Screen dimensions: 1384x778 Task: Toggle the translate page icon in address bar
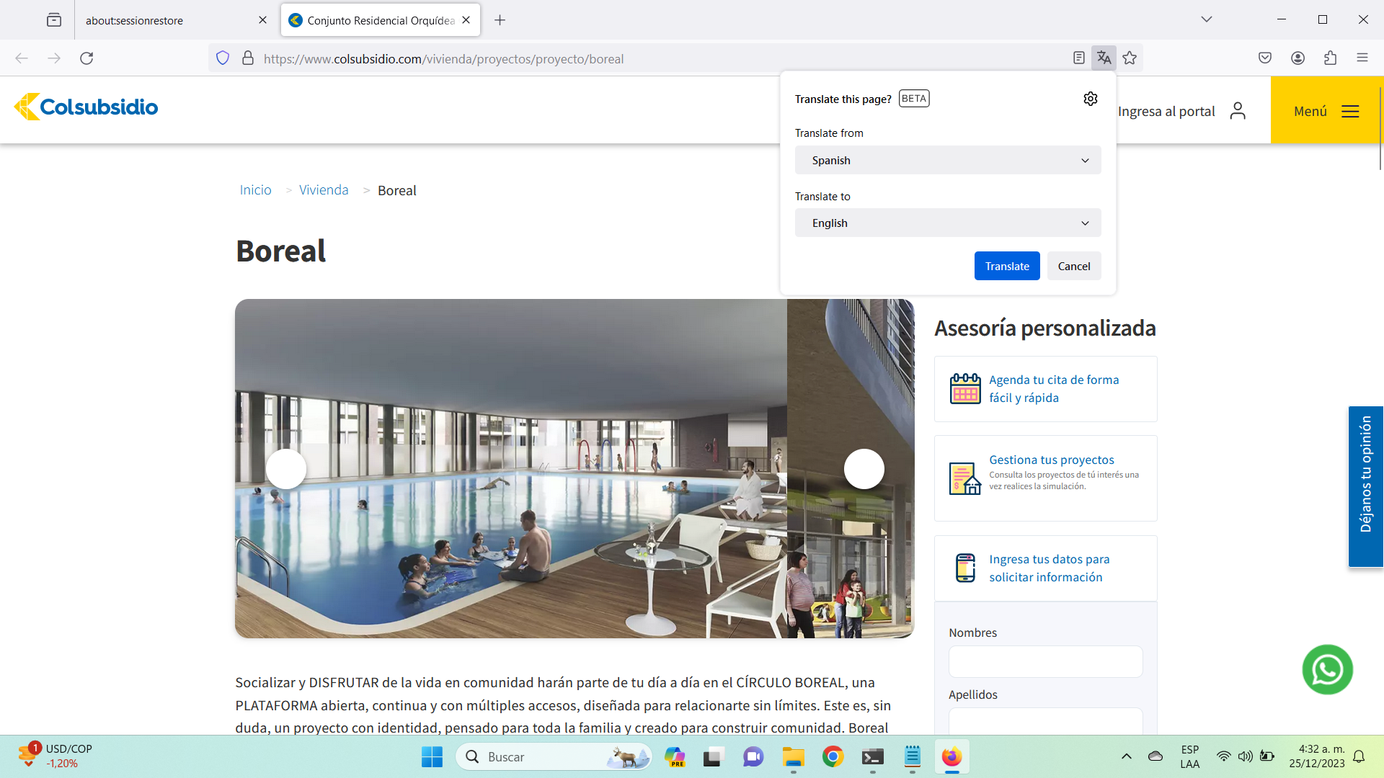pyautogui.click(x=1104, y=58)
